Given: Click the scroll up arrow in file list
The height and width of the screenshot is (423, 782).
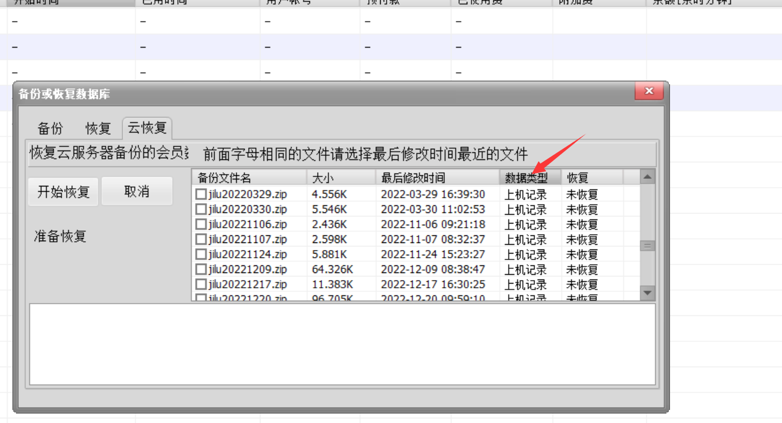Looking at the screenshot, I should coord(648,177).
